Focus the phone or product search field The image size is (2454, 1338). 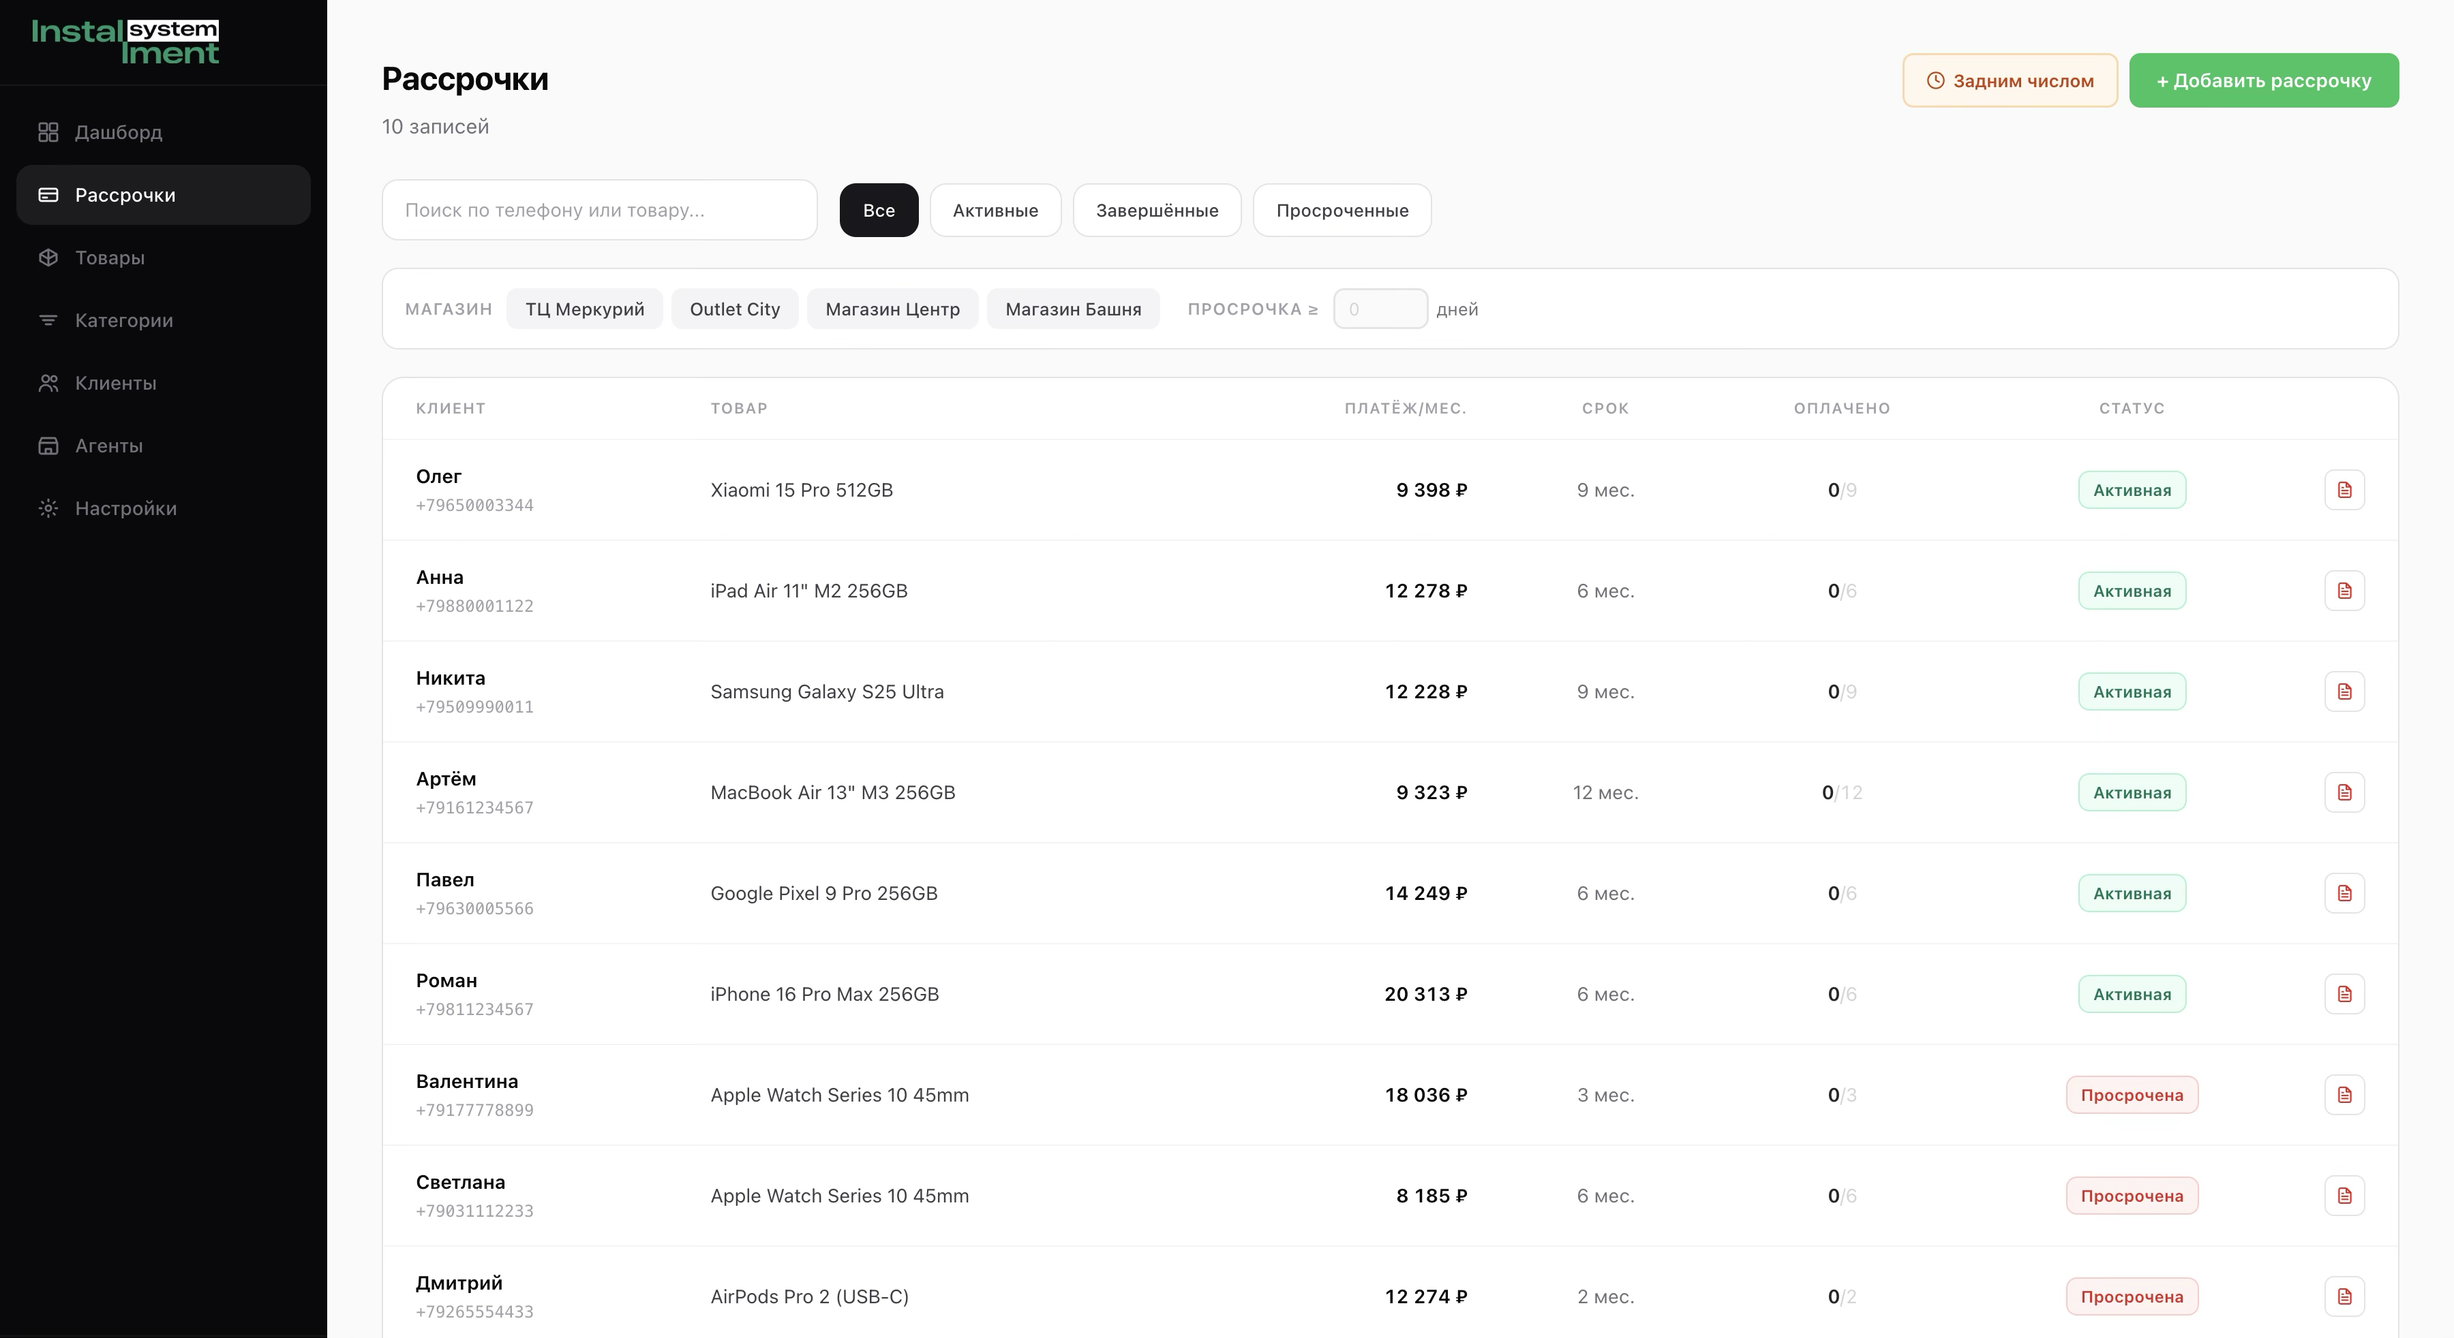[599, 211]
